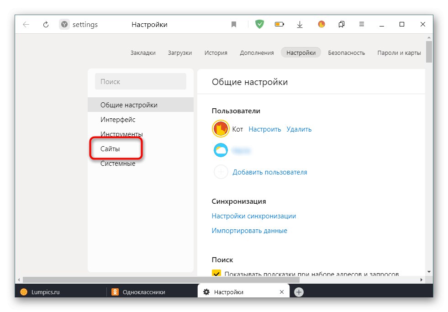Open Настройки синхронизации
This screenshot has height=312, width=448.
point(253,216)
